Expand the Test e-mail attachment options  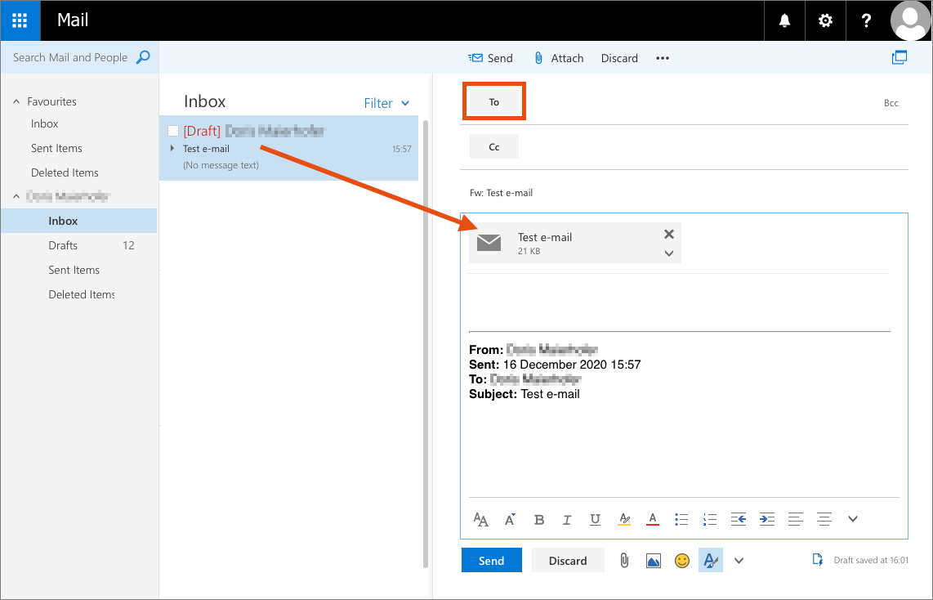[x=668, y=253]
